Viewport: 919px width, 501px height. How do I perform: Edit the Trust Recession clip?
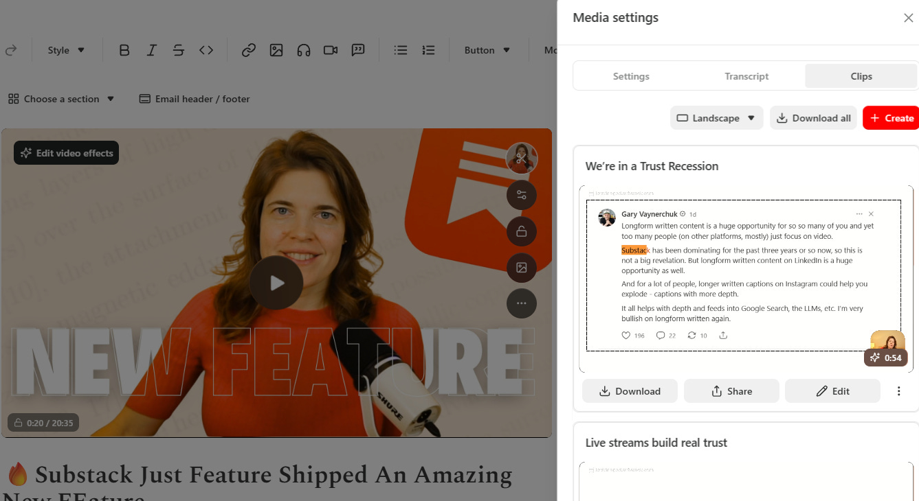[832, 391]
